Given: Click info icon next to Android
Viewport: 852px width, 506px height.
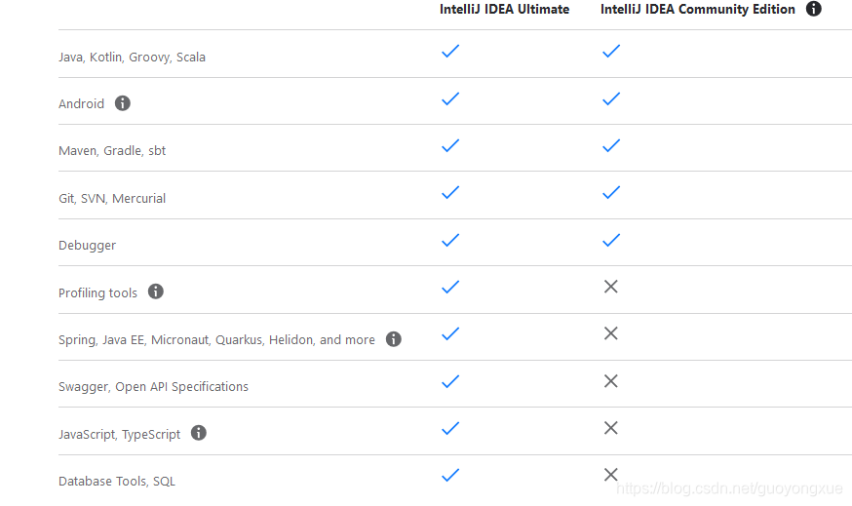Looking at the screenshot, I should (x=122, y=103).
